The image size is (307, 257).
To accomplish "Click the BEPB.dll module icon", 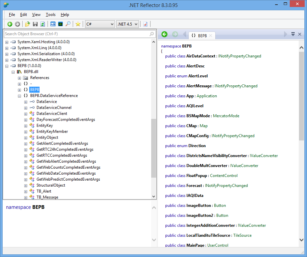I will click(19, 72).
